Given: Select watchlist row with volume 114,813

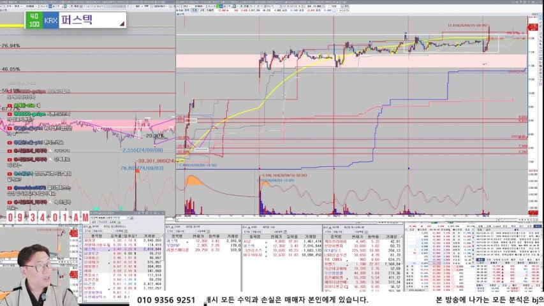Looking at the screenshot, I should coord(123,245).
